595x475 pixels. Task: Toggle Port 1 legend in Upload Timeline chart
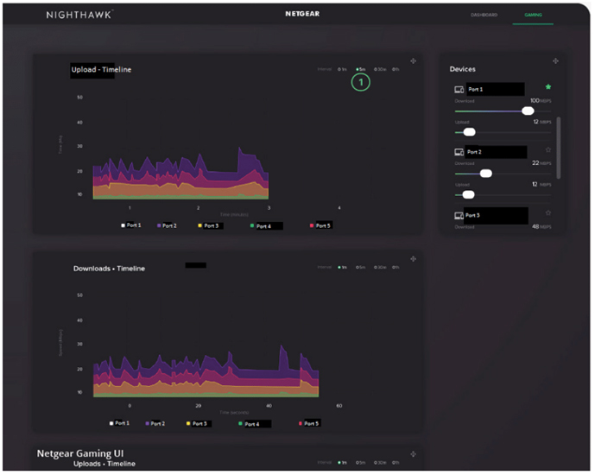131,225
